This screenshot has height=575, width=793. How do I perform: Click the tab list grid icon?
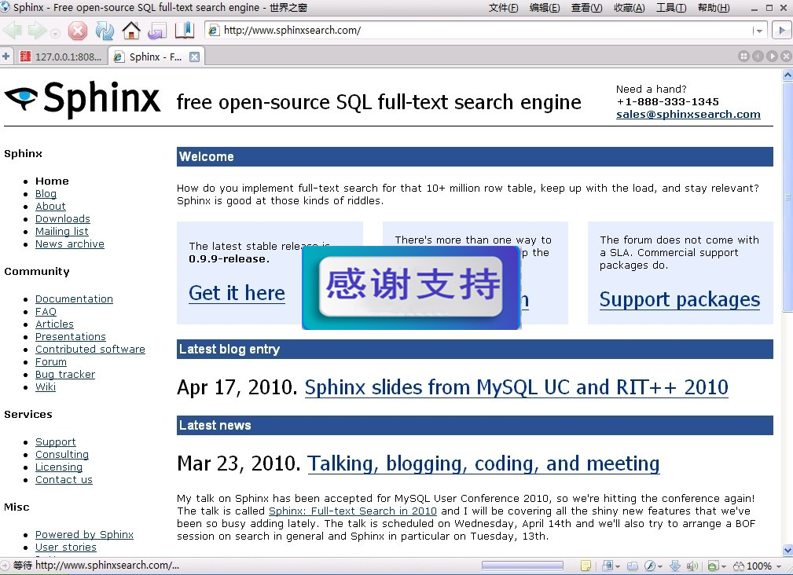743,56
